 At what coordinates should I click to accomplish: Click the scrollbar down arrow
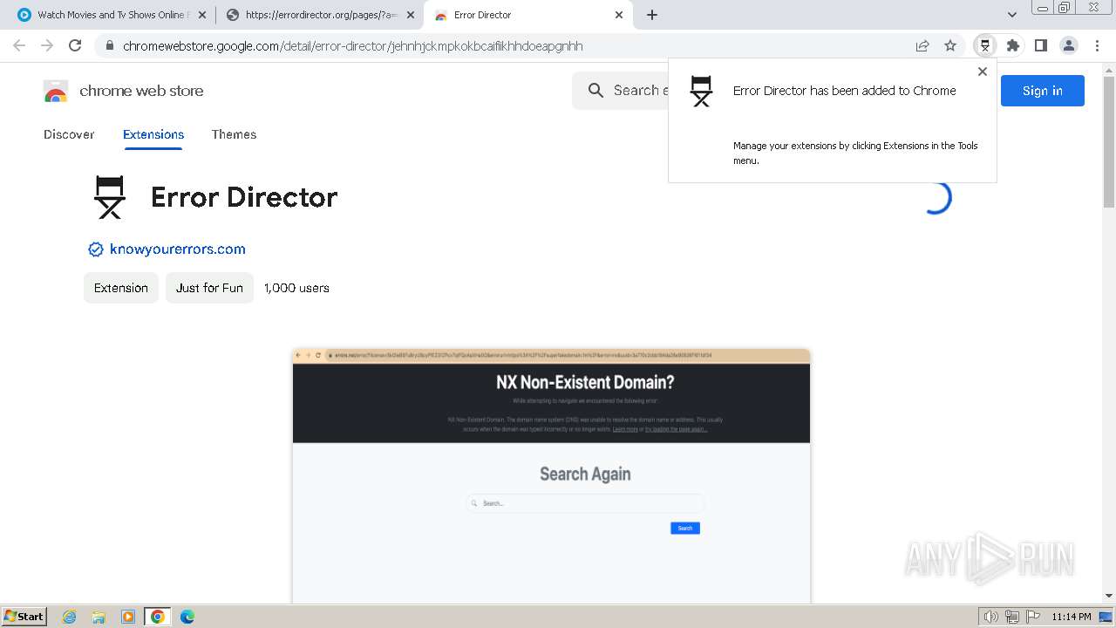click(x=1109, y=597)
